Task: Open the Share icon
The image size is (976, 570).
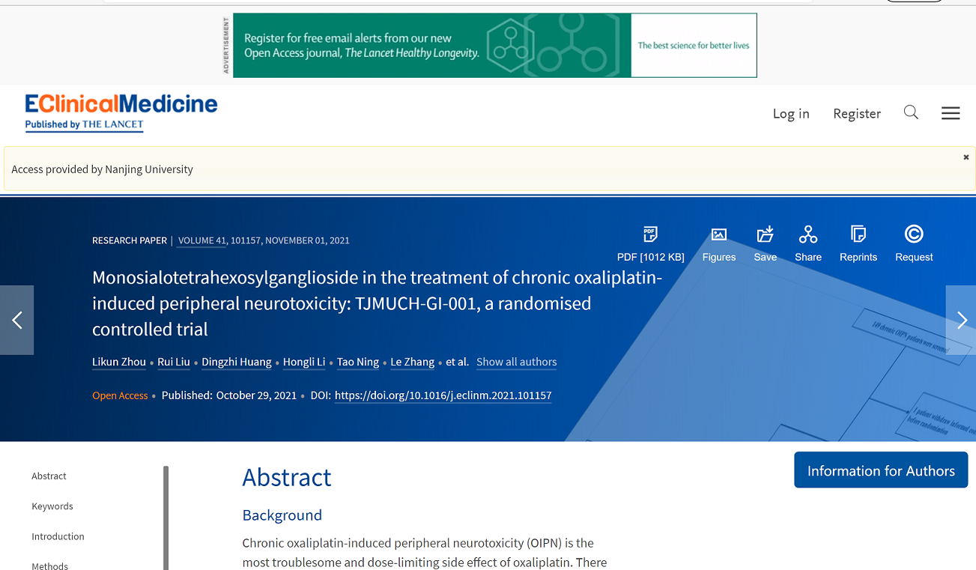Action: pyautogui.click(x=808, y=243)
